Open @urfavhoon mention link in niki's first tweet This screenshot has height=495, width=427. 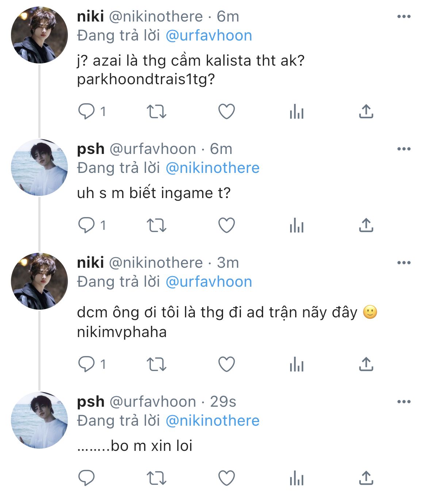pyautogui.click(x=209, y=36)
